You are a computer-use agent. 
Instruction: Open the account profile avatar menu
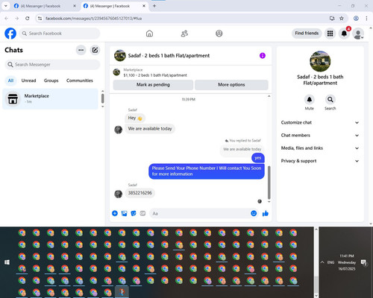click(x=358, y=34)
